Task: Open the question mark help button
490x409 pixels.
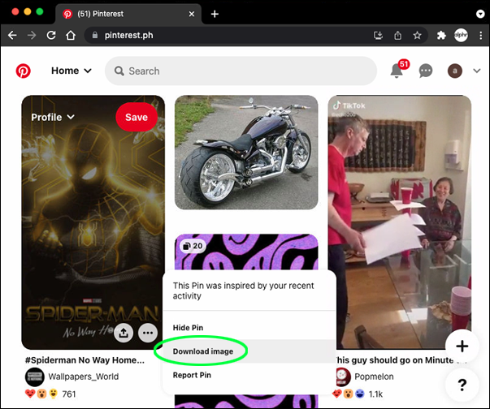Action: pyautogui.click(x=462, y=385)
